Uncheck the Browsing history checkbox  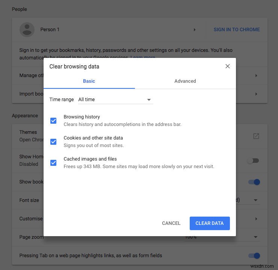pyautogui.click(x=53, y=121)
